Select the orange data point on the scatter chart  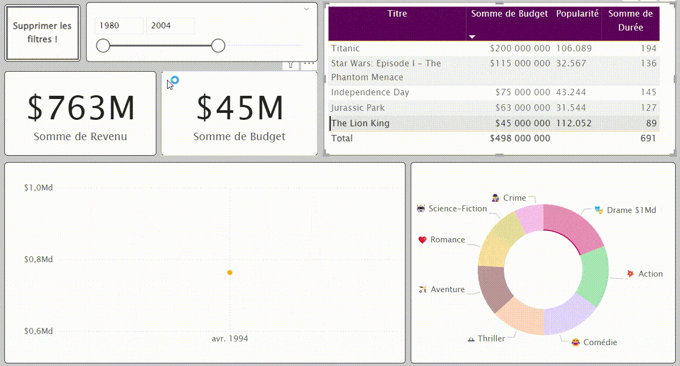[x=230, y=272]
